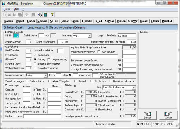Click the Open folder toolbar icon
The image size is (180, 129).
click(x=10, y=15)
